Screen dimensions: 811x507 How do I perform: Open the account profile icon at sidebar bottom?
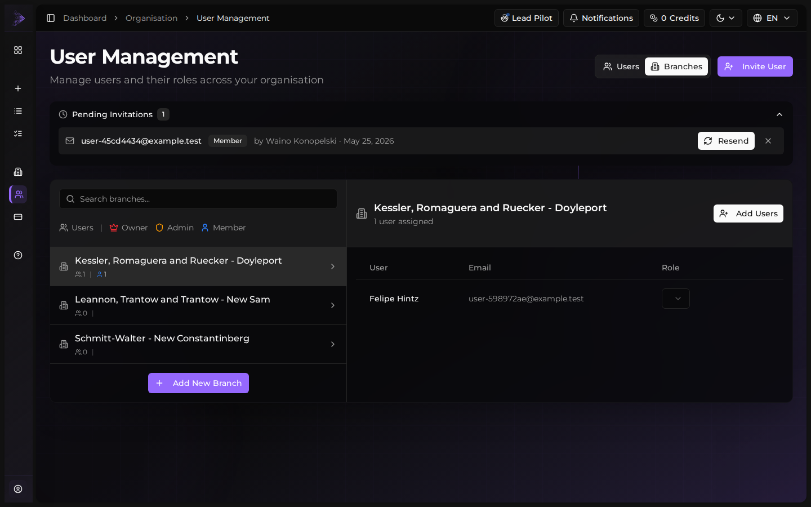pos(18,489)
